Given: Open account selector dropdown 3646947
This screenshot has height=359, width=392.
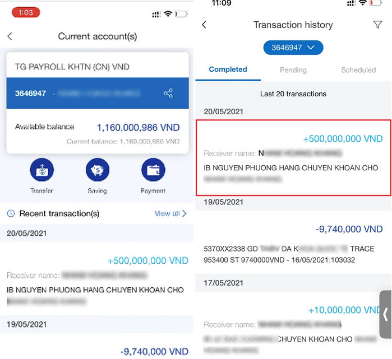Looking at the screenshot, I should [293, 48].
